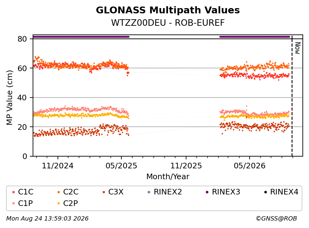Click the 11/2024 x-axis label
The image size is (309, 228).
(58, 166)
